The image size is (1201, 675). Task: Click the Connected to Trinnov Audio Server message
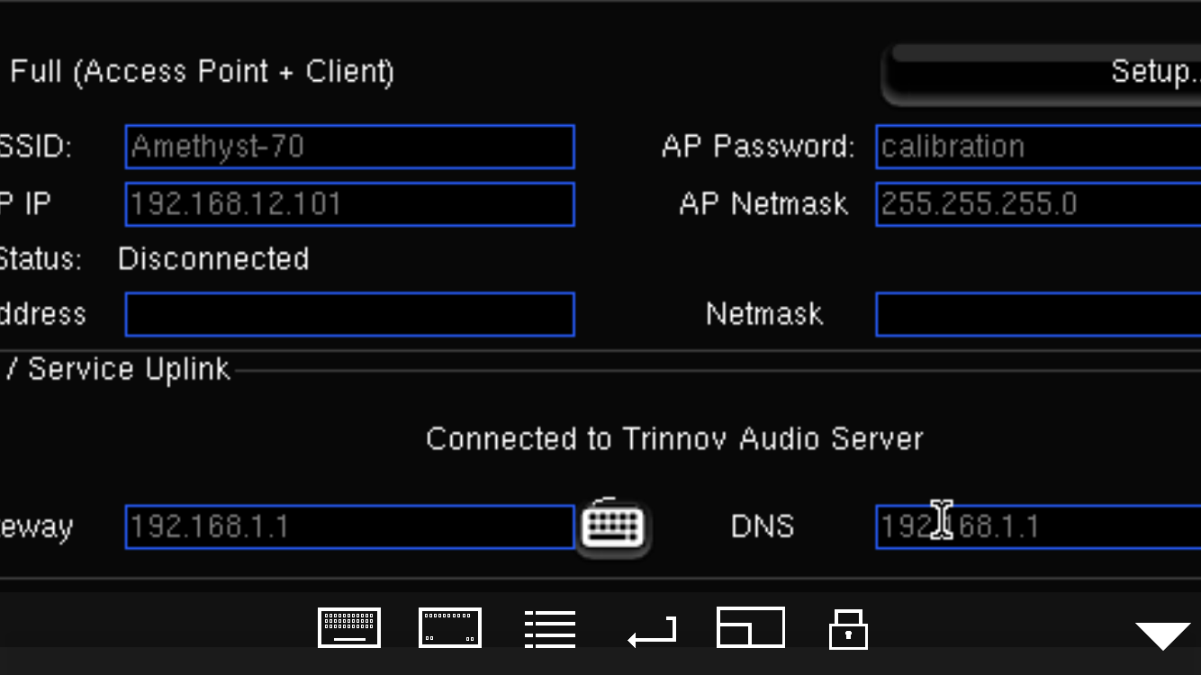(x=674, y=439)
